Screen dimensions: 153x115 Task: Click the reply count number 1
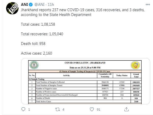(x=29, y=110)
